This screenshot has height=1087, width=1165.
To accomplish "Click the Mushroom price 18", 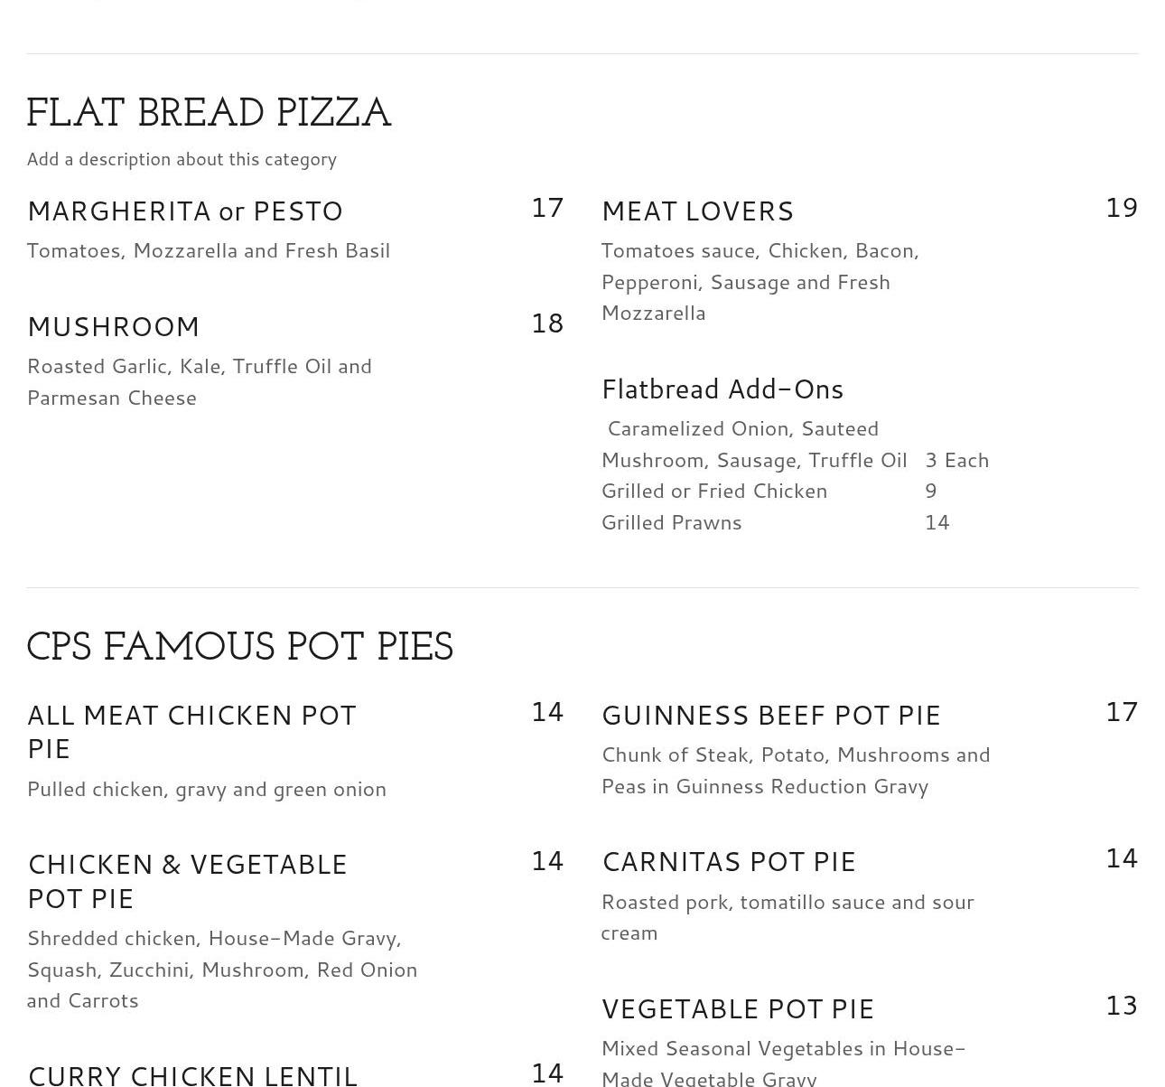I will click(546, 323).
